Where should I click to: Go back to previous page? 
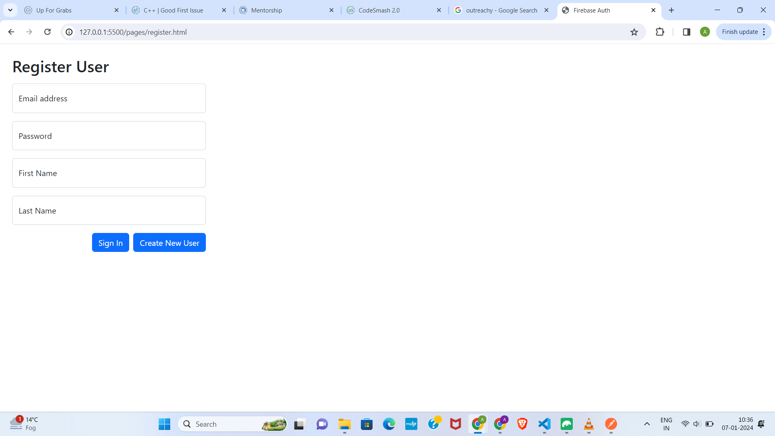11,32
